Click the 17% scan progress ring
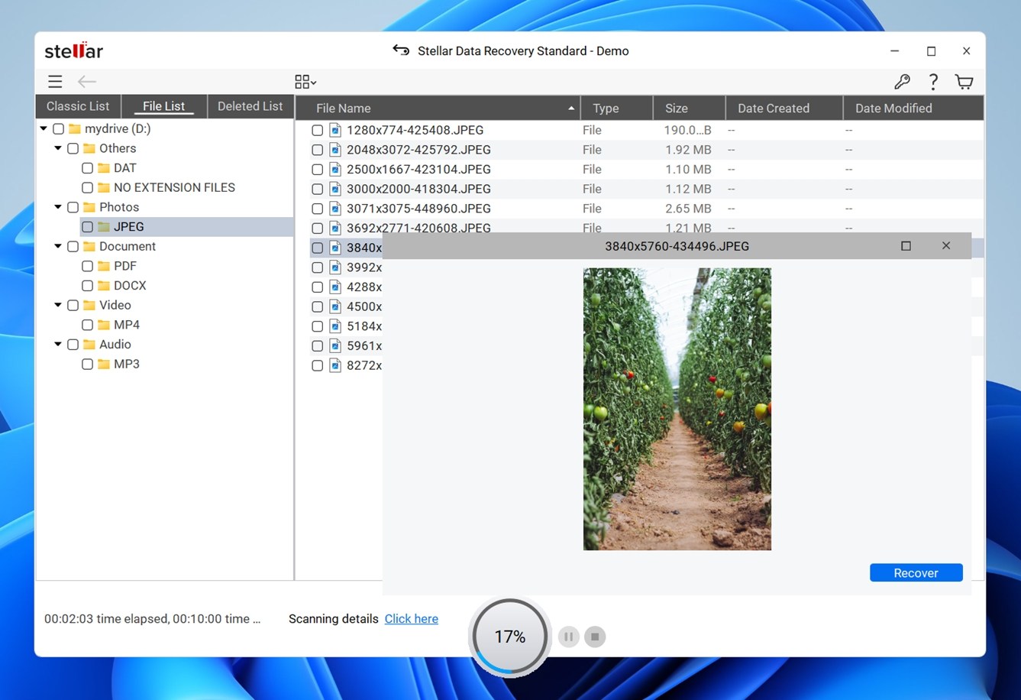This screenshot has height=700, width=1021. [509, 635]
